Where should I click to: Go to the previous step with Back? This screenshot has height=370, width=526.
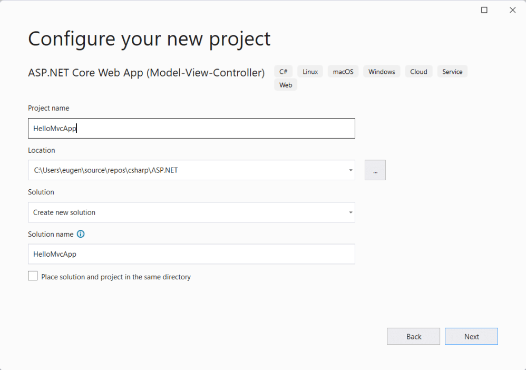click(x=413, y=337)
